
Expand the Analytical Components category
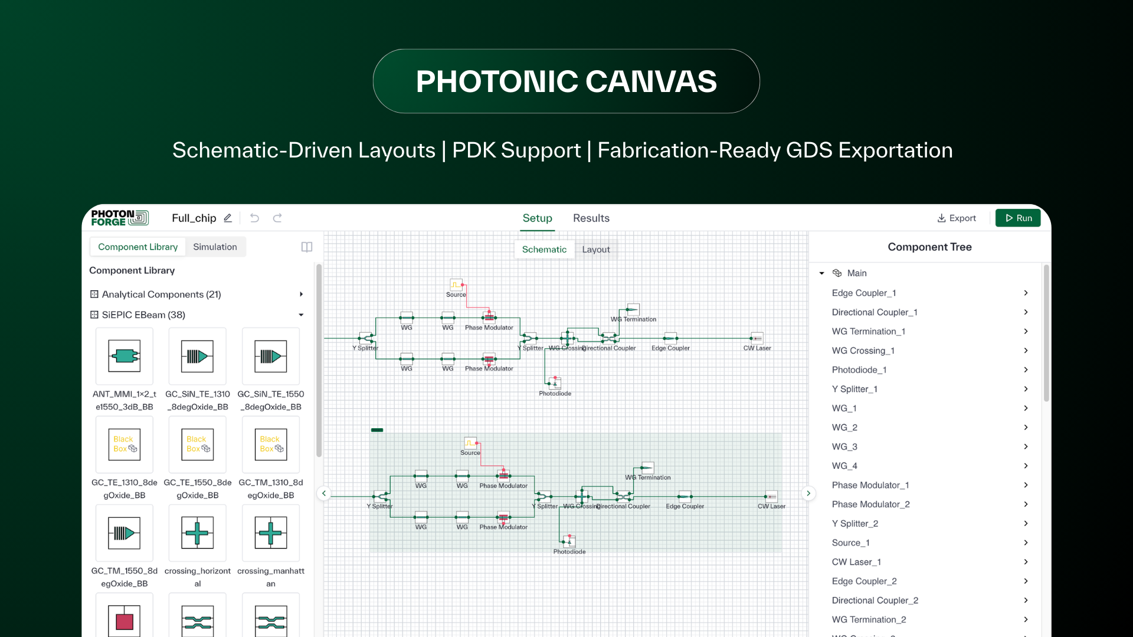click(302, 294)
